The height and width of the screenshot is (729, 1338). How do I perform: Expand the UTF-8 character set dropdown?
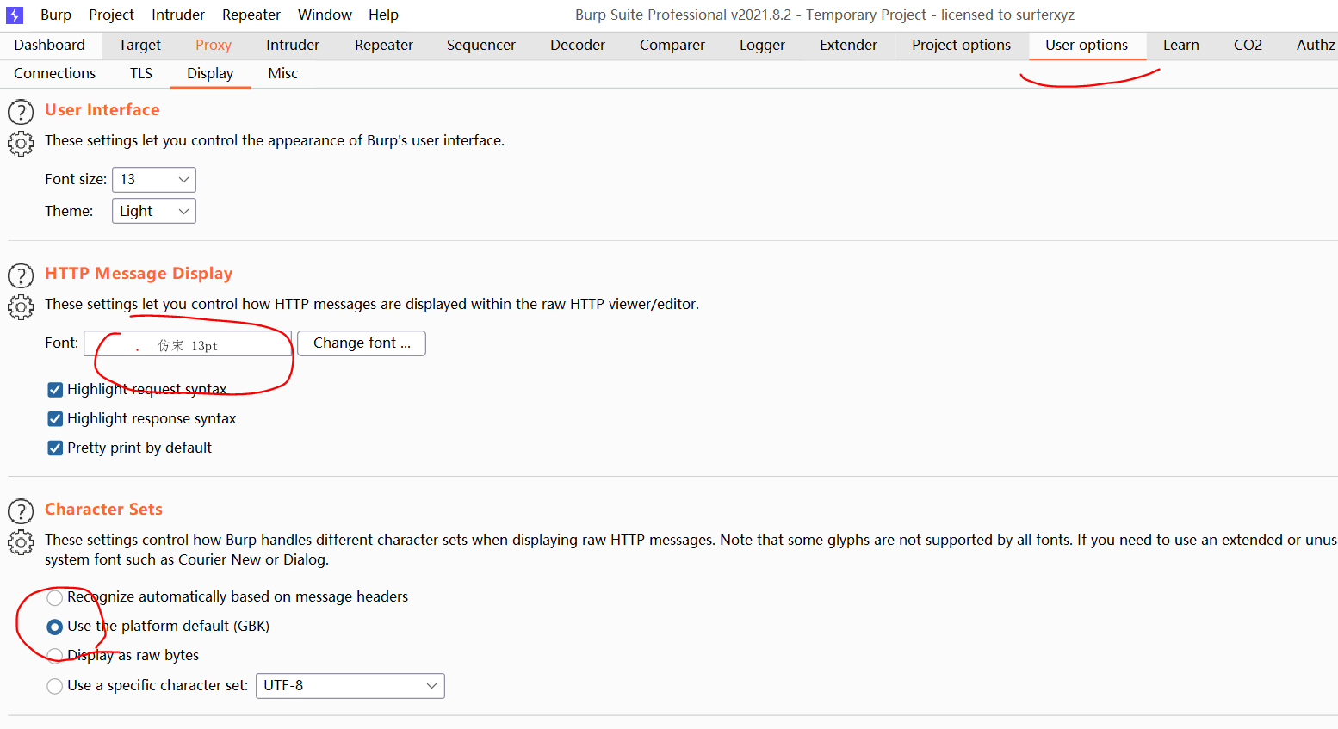click(350, 686)
